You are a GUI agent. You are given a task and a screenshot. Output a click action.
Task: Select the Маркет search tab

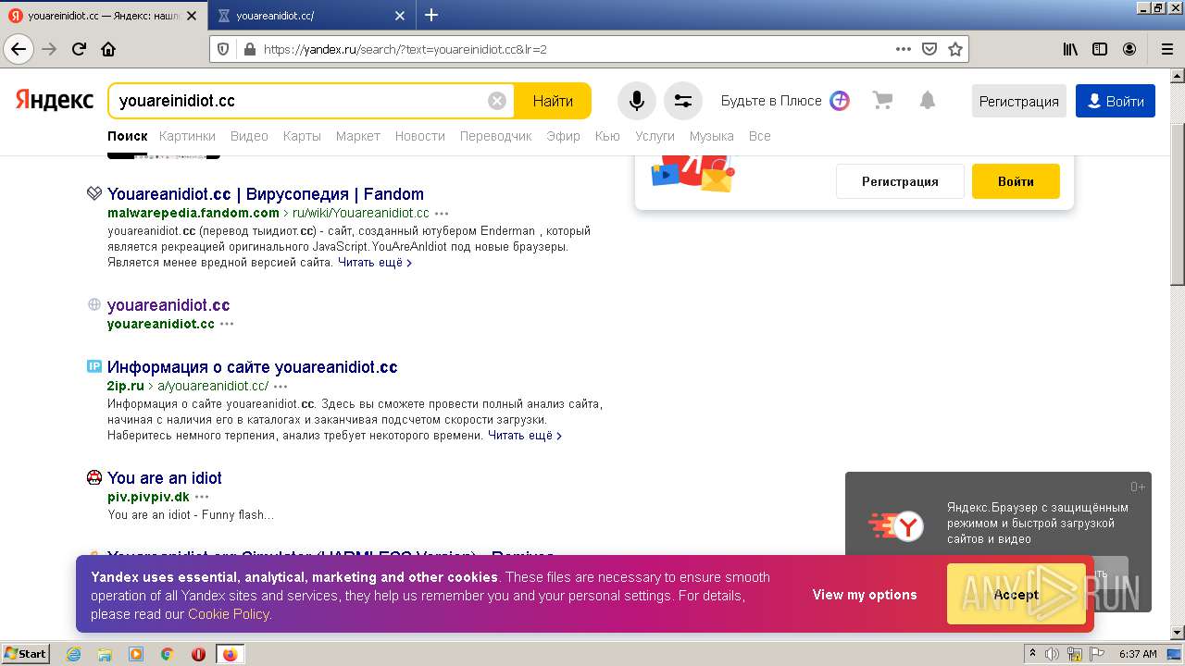358,136
